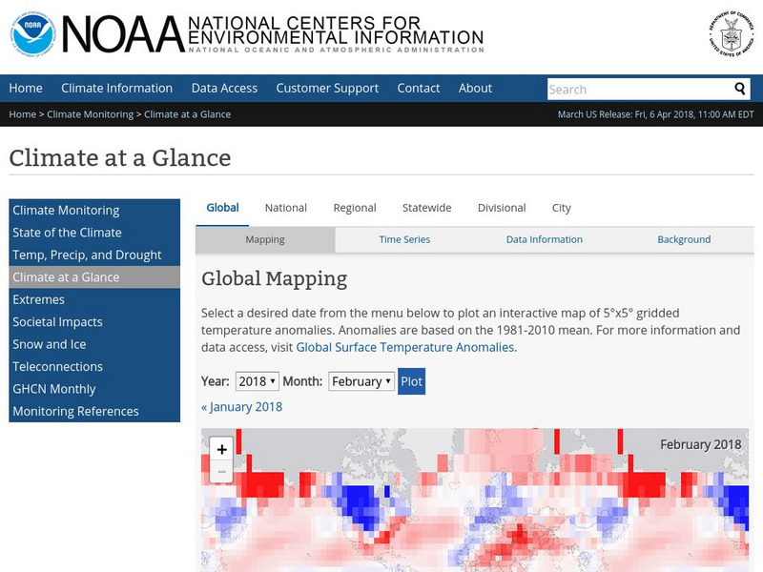Open the Data Information sub-tab

[x=544, y=239]
